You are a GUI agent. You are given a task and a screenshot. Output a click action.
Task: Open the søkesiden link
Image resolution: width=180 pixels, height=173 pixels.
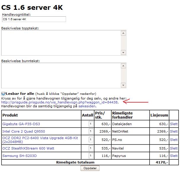tap(87, 106)
